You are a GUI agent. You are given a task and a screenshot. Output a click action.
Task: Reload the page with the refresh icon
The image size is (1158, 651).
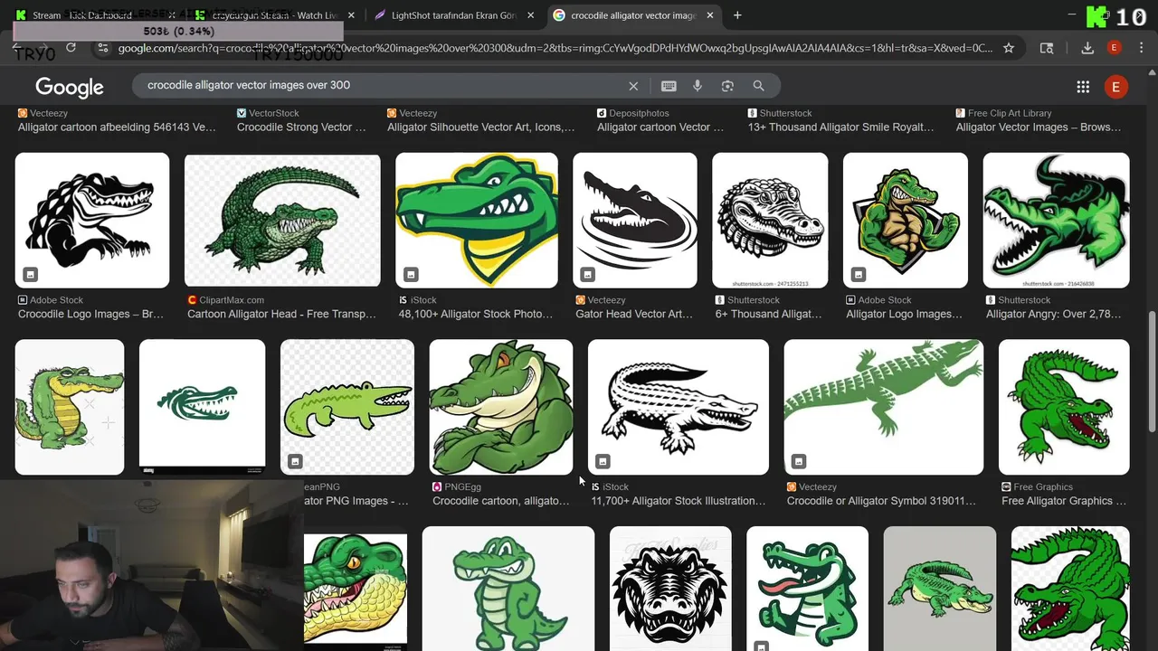[x=71, y=48]
